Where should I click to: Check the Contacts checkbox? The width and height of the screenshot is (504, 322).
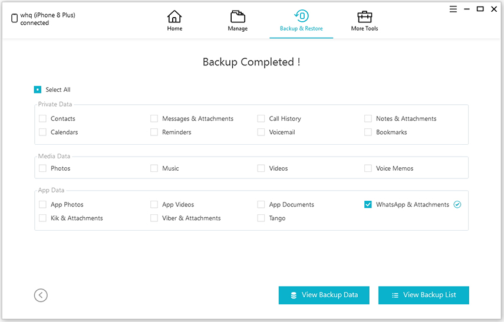(x=42, y=118)
